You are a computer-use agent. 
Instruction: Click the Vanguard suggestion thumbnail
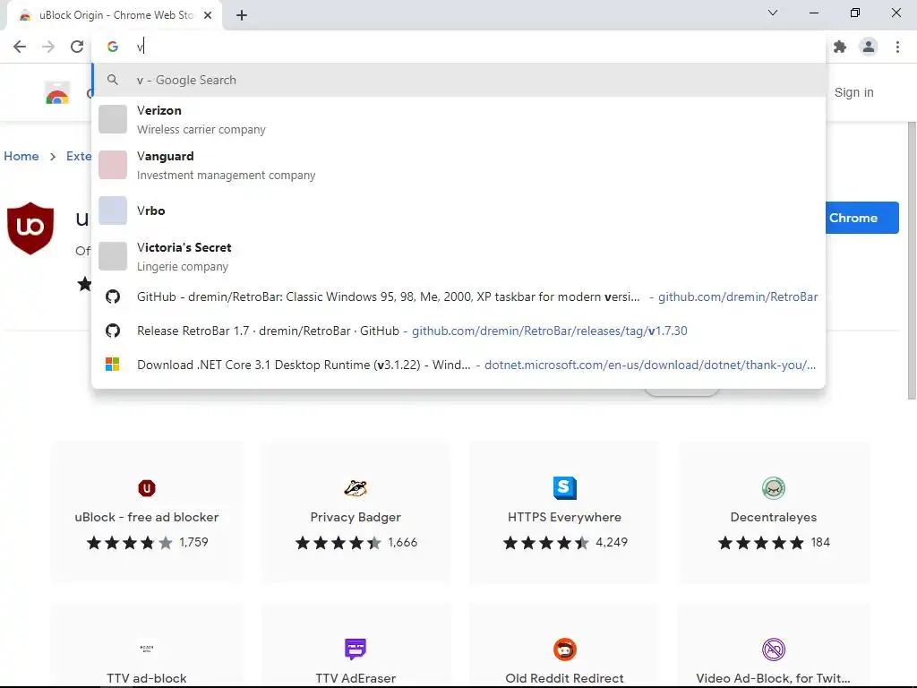coord(112,165)
